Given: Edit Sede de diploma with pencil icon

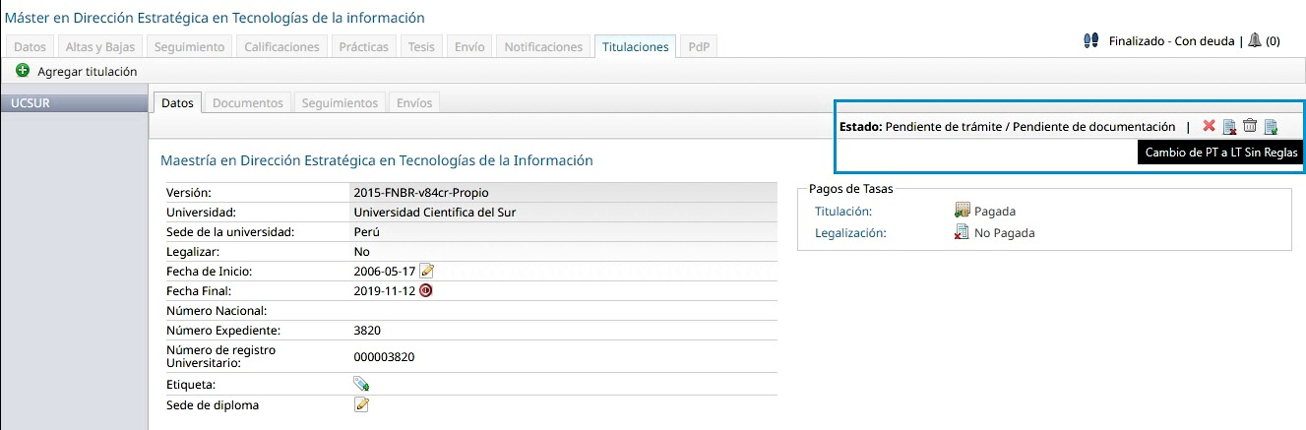Looking at the screenshot, I should (361, 404).
